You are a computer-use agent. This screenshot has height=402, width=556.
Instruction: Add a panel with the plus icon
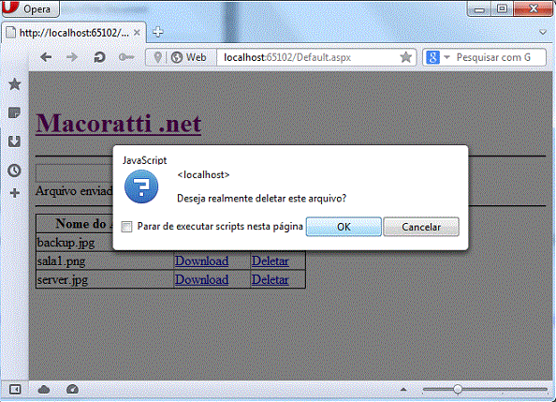(x=15, y=193)
